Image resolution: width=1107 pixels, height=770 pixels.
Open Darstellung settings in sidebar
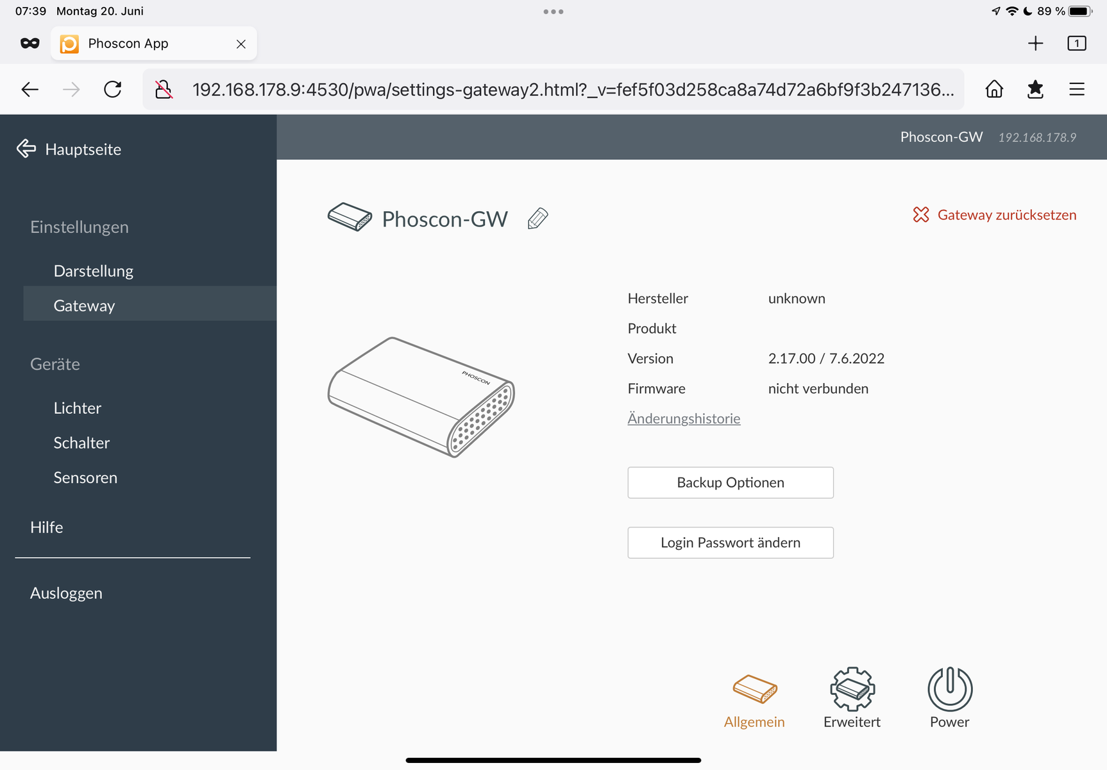click(94, 271)
